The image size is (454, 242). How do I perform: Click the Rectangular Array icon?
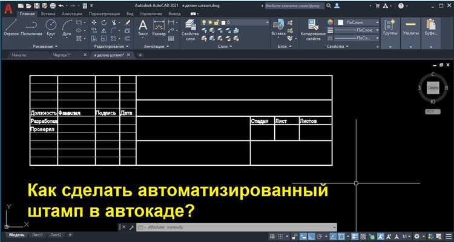coord(114,39)
